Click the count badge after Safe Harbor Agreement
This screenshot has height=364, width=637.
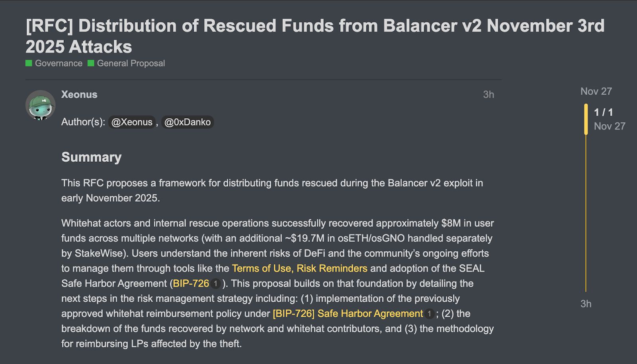coord(429,314)
